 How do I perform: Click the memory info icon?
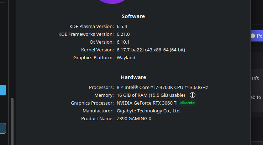193,95
